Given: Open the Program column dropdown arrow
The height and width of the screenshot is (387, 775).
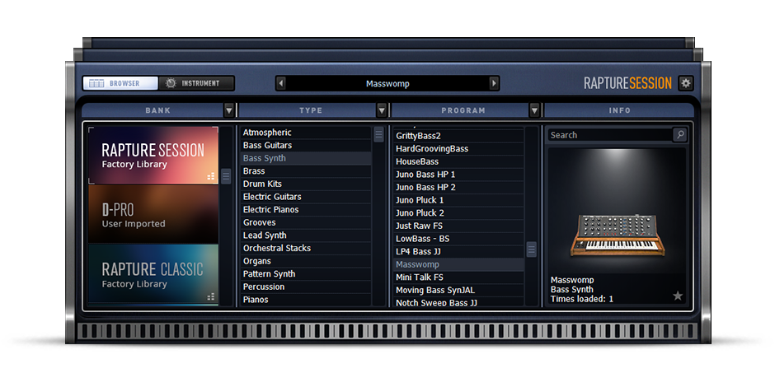Looking at the screenshot, I should (534, 110).
